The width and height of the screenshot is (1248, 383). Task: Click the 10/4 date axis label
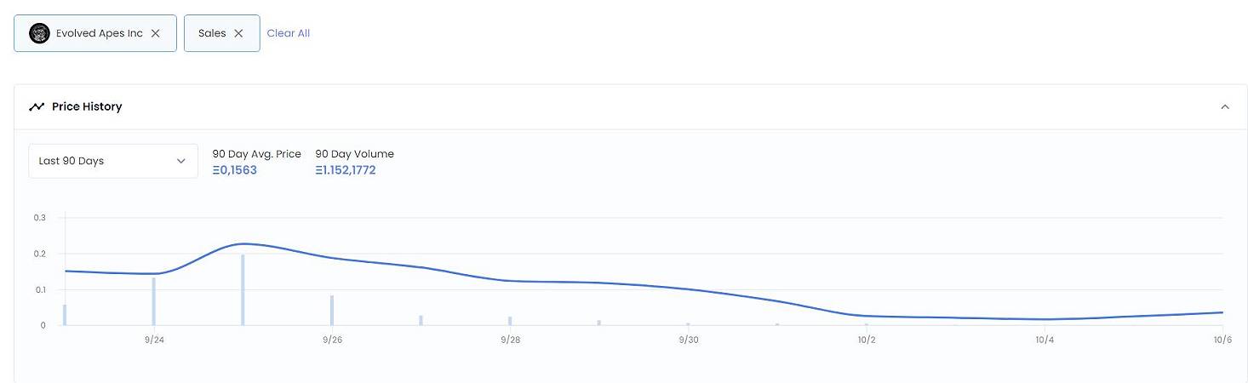coord(1045,340)
